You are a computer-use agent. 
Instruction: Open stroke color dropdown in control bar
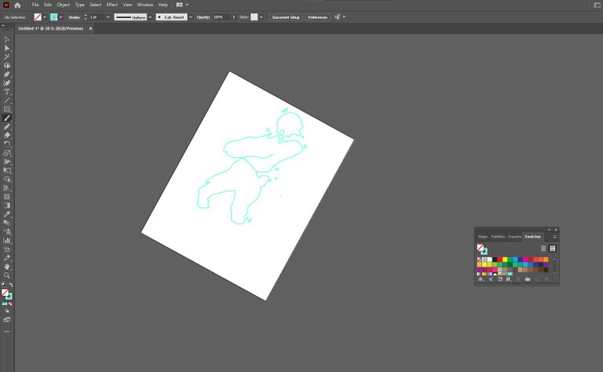pyautogui.click(x=60, y=17)
